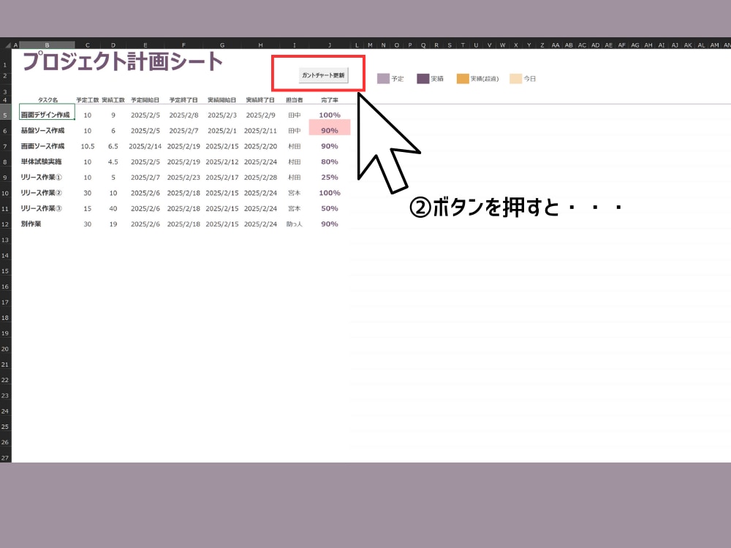Click the 2025/2/17 actual start date
This screenshot has width=731, height=548.
[x=222, y=178]
